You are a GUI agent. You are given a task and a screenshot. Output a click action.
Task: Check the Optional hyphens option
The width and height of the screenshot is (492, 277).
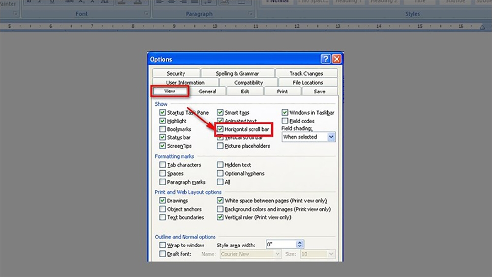220,174
